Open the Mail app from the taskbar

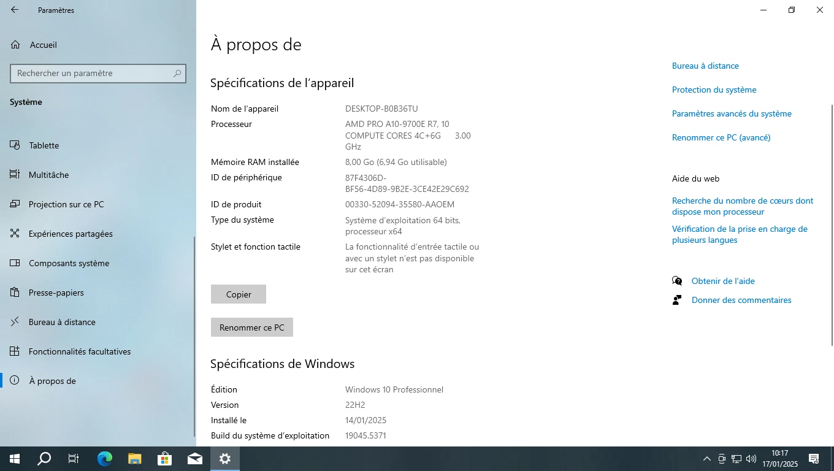[195, 458]
